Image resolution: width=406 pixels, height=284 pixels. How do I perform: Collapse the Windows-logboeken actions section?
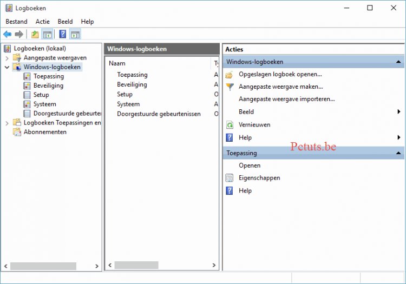click(398, 62)
